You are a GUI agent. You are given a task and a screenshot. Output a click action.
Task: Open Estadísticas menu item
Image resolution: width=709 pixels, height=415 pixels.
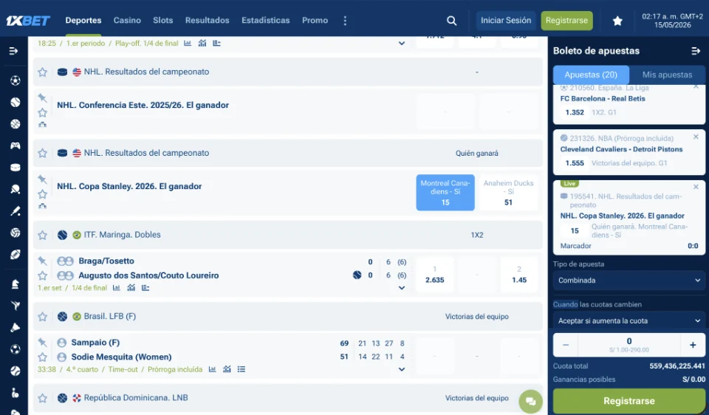(265, 21)
